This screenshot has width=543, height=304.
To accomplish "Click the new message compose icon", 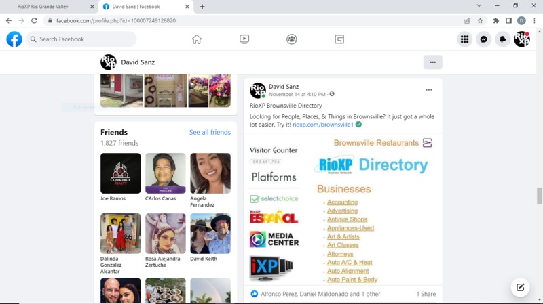I will (x=520, y=287).
